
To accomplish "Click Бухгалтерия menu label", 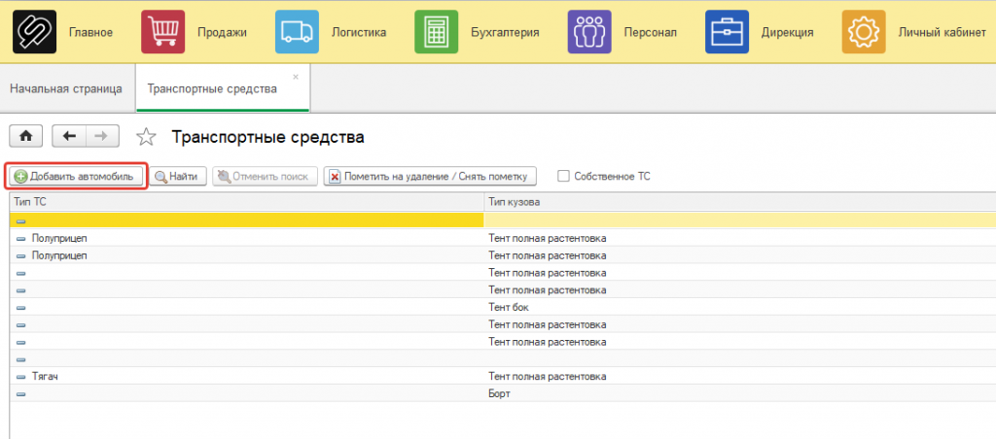I will 505,32.
